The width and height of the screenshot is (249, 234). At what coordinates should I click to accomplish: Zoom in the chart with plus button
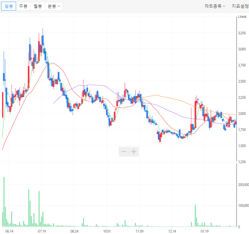tap(134, 152)
